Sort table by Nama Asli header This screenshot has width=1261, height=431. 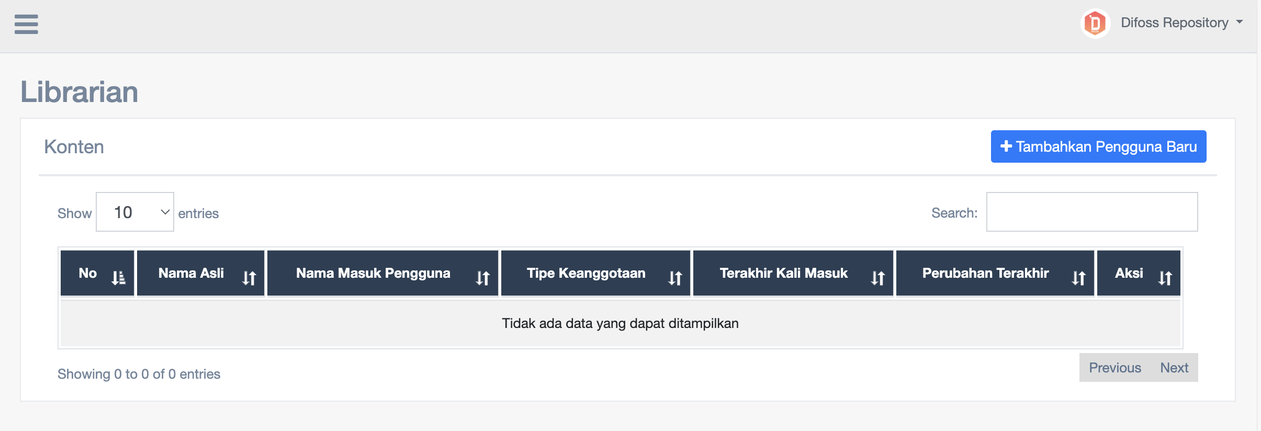(191, 273)
